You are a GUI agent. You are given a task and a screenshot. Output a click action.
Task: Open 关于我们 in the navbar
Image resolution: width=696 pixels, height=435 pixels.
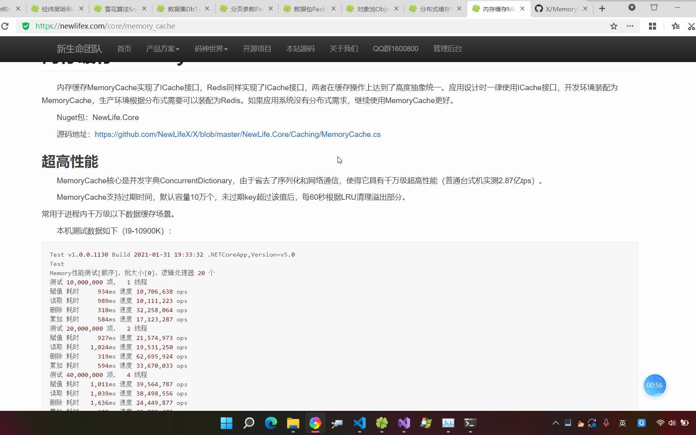pyautogui.click(x=344, y=49)
